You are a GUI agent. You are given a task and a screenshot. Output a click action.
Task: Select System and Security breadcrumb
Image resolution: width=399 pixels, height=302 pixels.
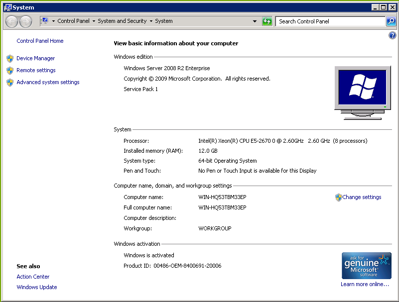pyautogui.click(x=122, y=21)
